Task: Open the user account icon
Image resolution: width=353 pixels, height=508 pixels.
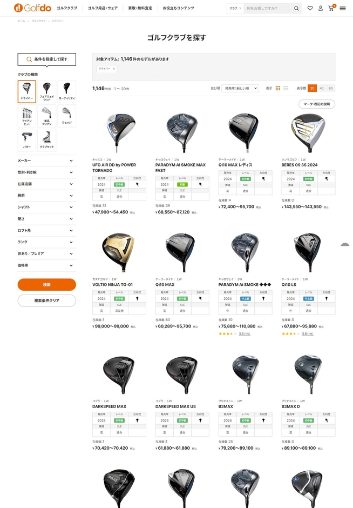Action: [x=320, y=8]
